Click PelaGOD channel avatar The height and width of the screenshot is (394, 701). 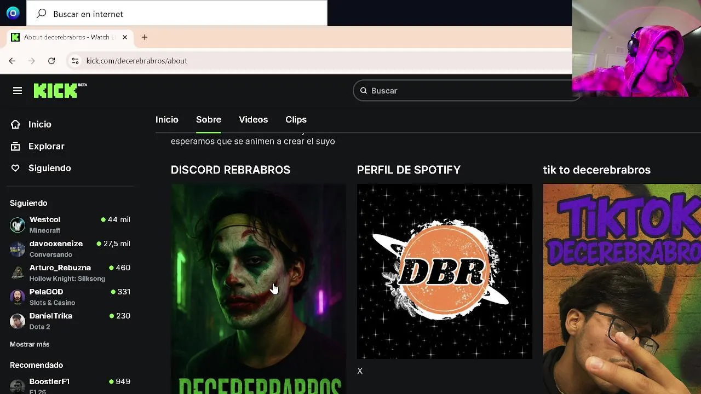(x=18, y=297)
